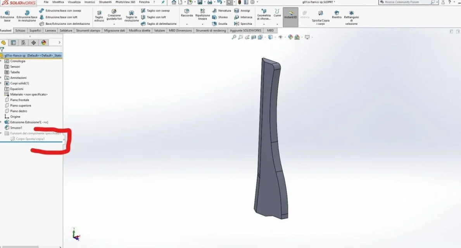This screenshot has width=461, height=248.
Task: Expand the Annotazioni tree node
Action: [x=1, y=78]
